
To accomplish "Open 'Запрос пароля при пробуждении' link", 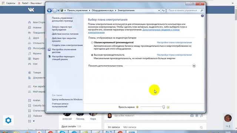I will [x=62, y=28].
